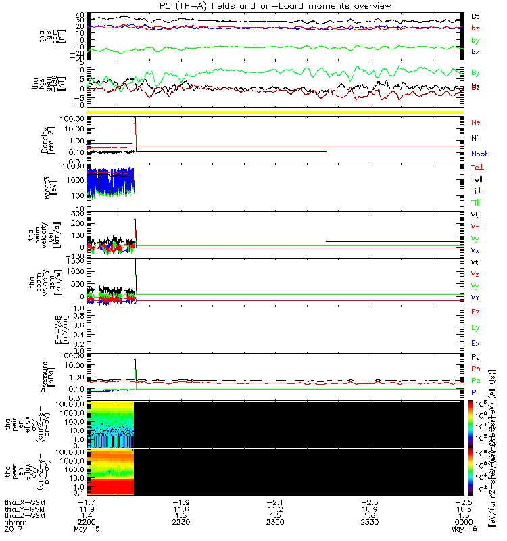Select the "2330" time tick label
Viewport: 507px width, 541px height.
369,522
